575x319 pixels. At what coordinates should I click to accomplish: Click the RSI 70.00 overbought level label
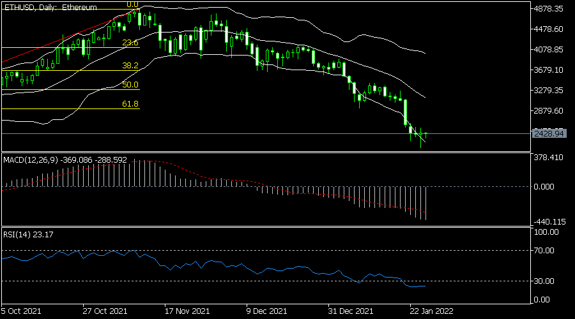coord(544,251)
